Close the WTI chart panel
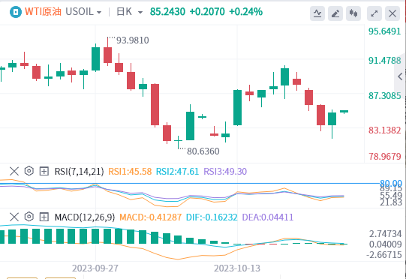This screenshot has height=279, width=406. (392, 13)
